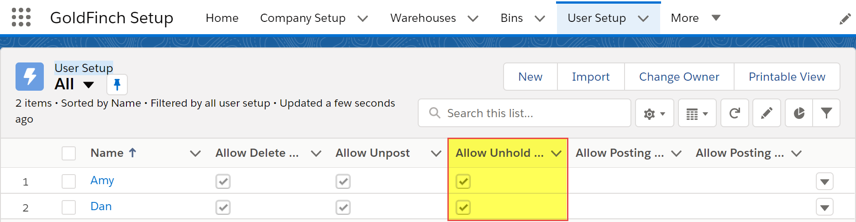Show the charts panel icon
856x222 pixels.
(799, 113)
